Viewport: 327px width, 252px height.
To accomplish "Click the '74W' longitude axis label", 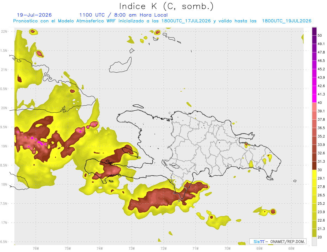I will pos(100,249).
